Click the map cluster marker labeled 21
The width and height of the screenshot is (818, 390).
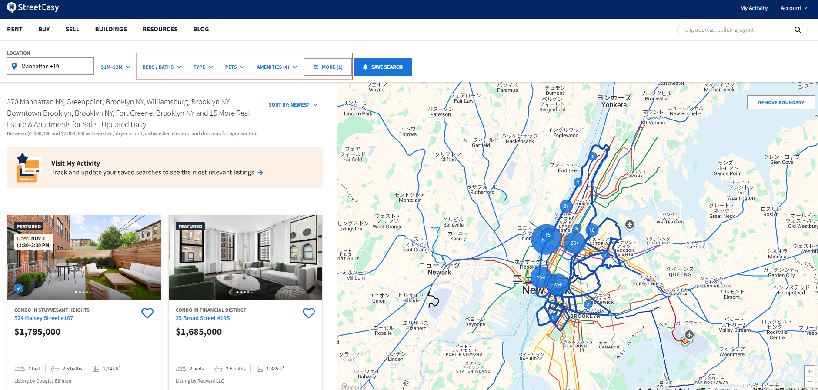pos(566,206)
